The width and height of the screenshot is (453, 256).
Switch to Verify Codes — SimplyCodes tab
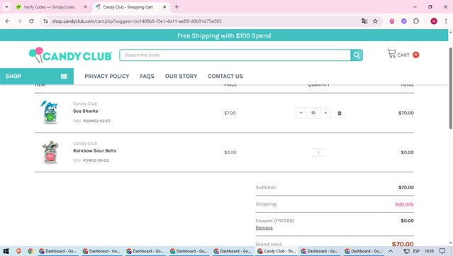pyautogui.click(x=50, y=7)
